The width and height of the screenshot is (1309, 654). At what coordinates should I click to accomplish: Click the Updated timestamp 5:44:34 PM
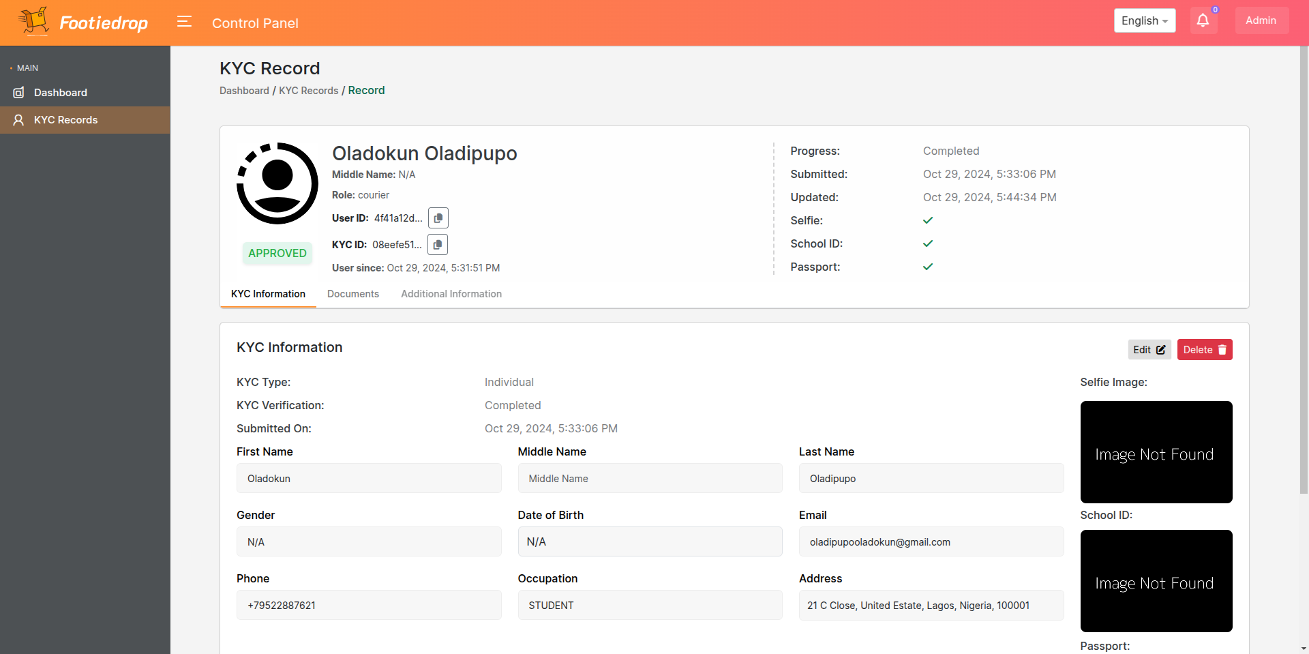[x=990, y=198]
